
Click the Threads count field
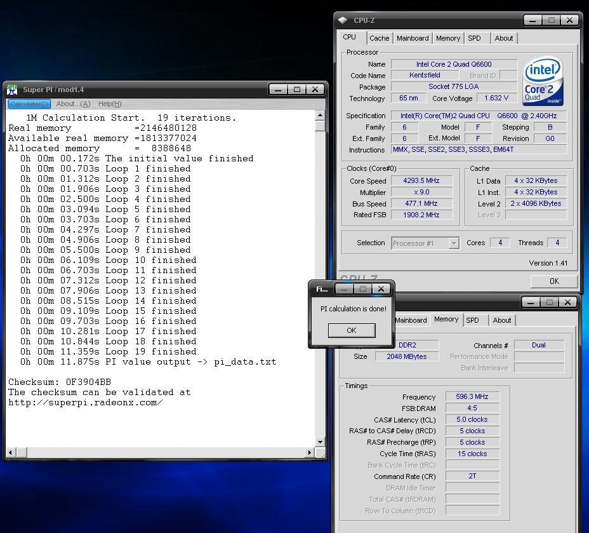(x=557, y=243)
